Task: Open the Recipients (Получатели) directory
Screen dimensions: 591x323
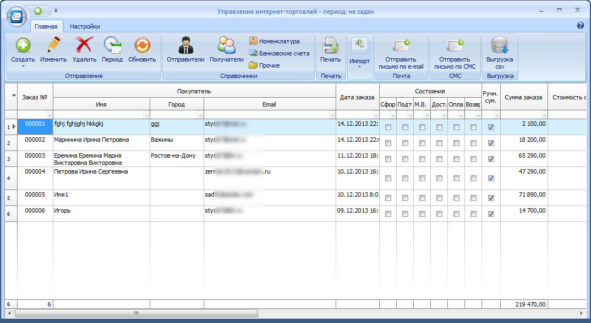Action: (x=226, y=46)
